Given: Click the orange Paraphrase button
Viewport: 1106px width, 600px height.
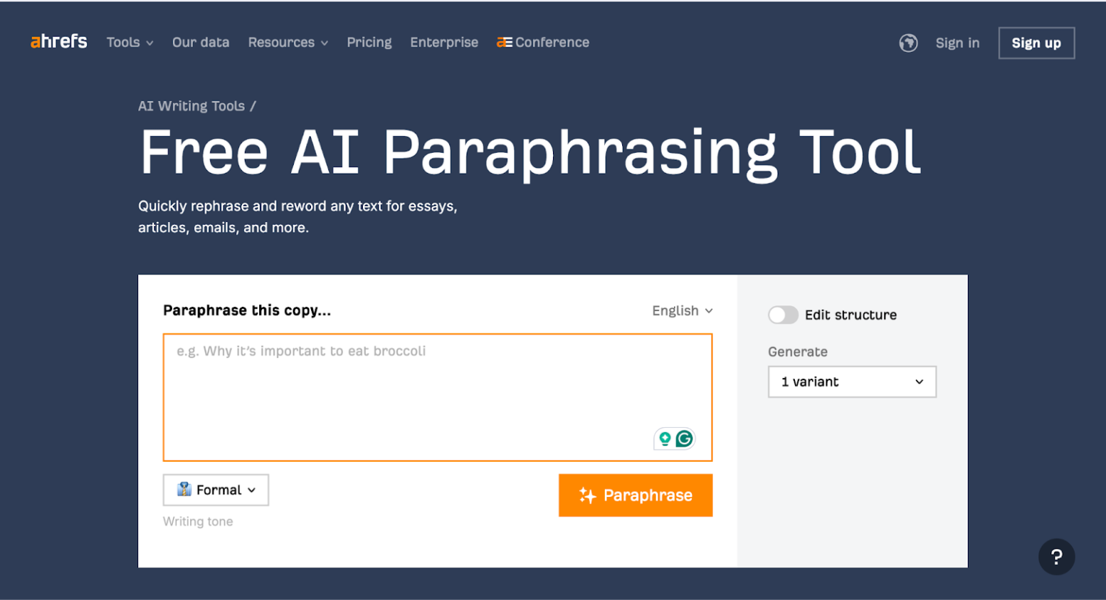Looking at the screenshot, I should point(636,495).
